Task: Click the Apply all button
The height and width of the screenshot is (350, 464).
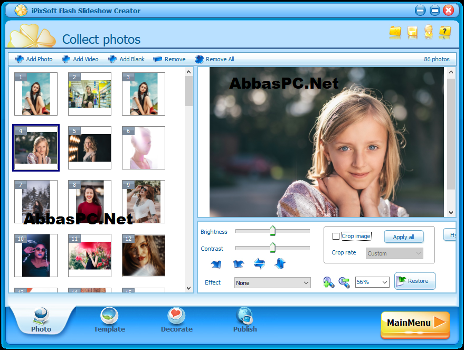Action: (x=404, y=237)
